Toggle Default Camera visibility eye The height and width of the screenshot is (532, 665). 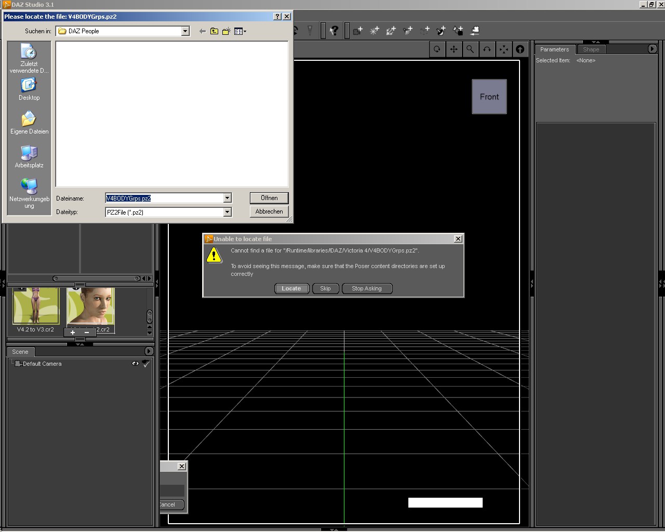[x=135, y=364]
